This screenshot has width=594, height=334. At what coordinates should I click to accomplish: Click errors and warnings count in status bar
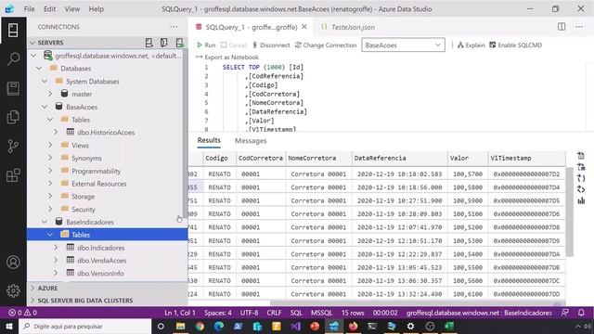coord(22,313)
